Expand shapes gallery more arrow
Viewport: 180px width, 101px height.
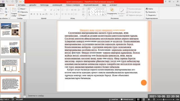pyautogui.click(x=105, y=15)
